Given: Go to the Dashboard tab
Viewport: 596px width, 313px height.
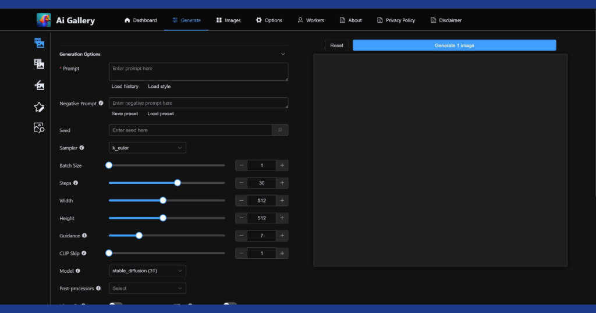Looking at the screenshot, I should 141,20.
